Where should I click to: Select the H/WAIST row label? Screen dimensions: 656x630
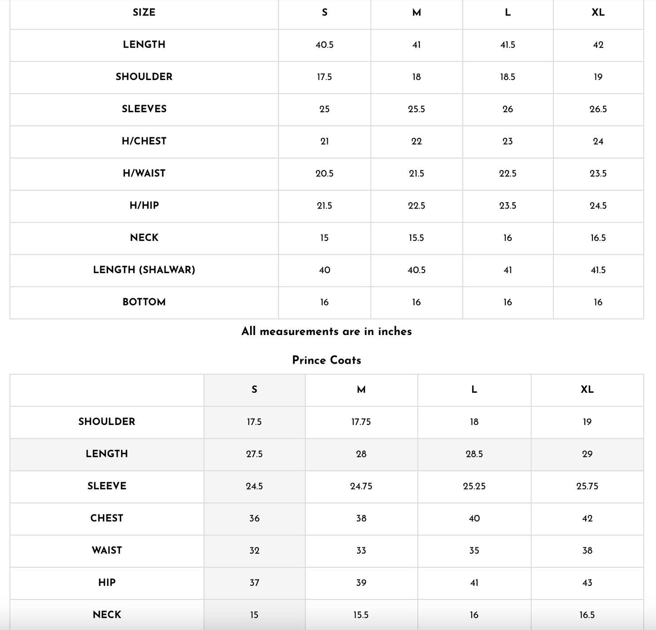click(x=144, y=174)
